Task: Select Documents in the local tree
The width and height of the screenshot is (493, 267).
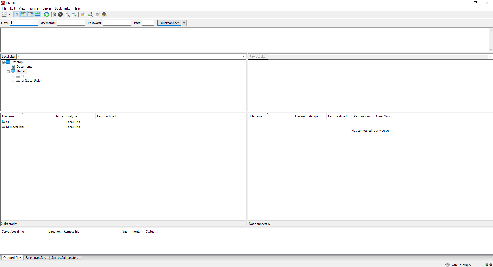Action: 24,67
